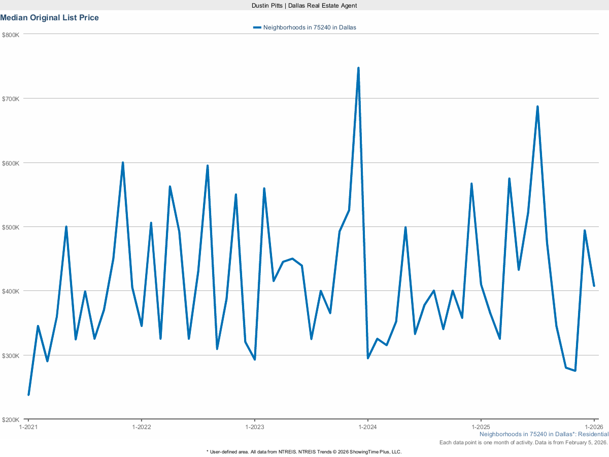This screenshot has width=609, height=457.
Task: Open the 1-2023 axis label options
Action: (x=255, y=427)
